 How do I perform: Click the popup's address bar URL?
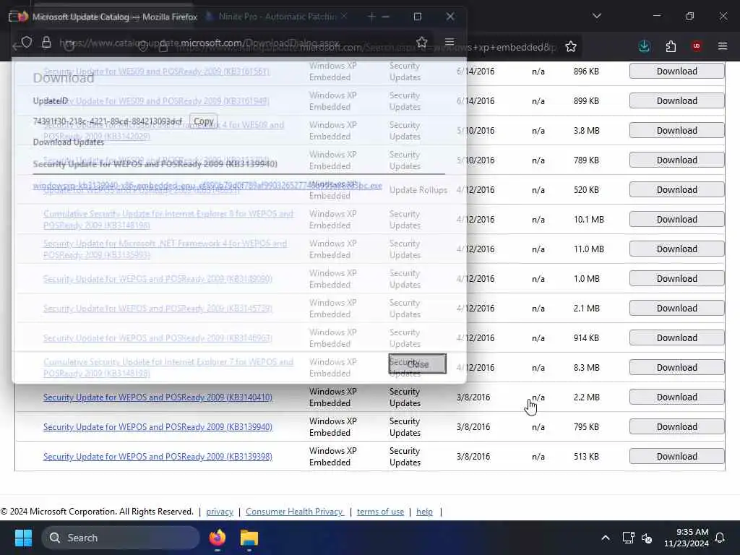coord(199,43)
